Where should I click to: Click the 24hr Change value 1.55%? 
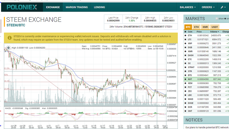[x=132, y=21]
